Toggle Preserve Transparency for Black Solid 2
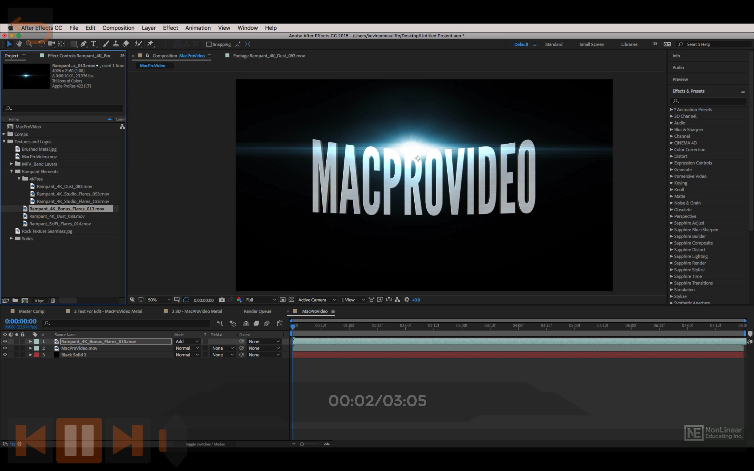The image size is (754, 471). tap(205, 355)
